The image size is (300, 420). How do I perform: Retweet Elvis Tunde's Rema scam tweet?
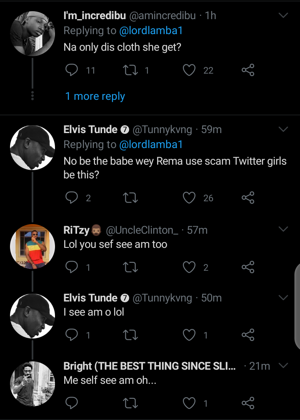click(x=131, y=198)
